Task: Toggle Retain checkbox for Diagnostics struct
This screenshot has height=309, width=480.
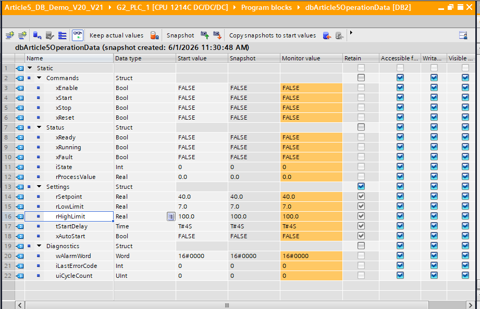Action: pyautogui.click(x=361, y=246)
